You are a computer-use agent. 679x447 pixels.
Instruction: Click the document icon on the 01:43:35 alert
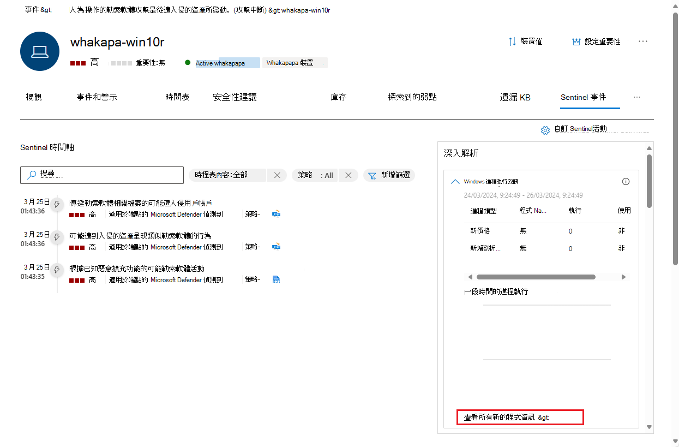(276, 279)
